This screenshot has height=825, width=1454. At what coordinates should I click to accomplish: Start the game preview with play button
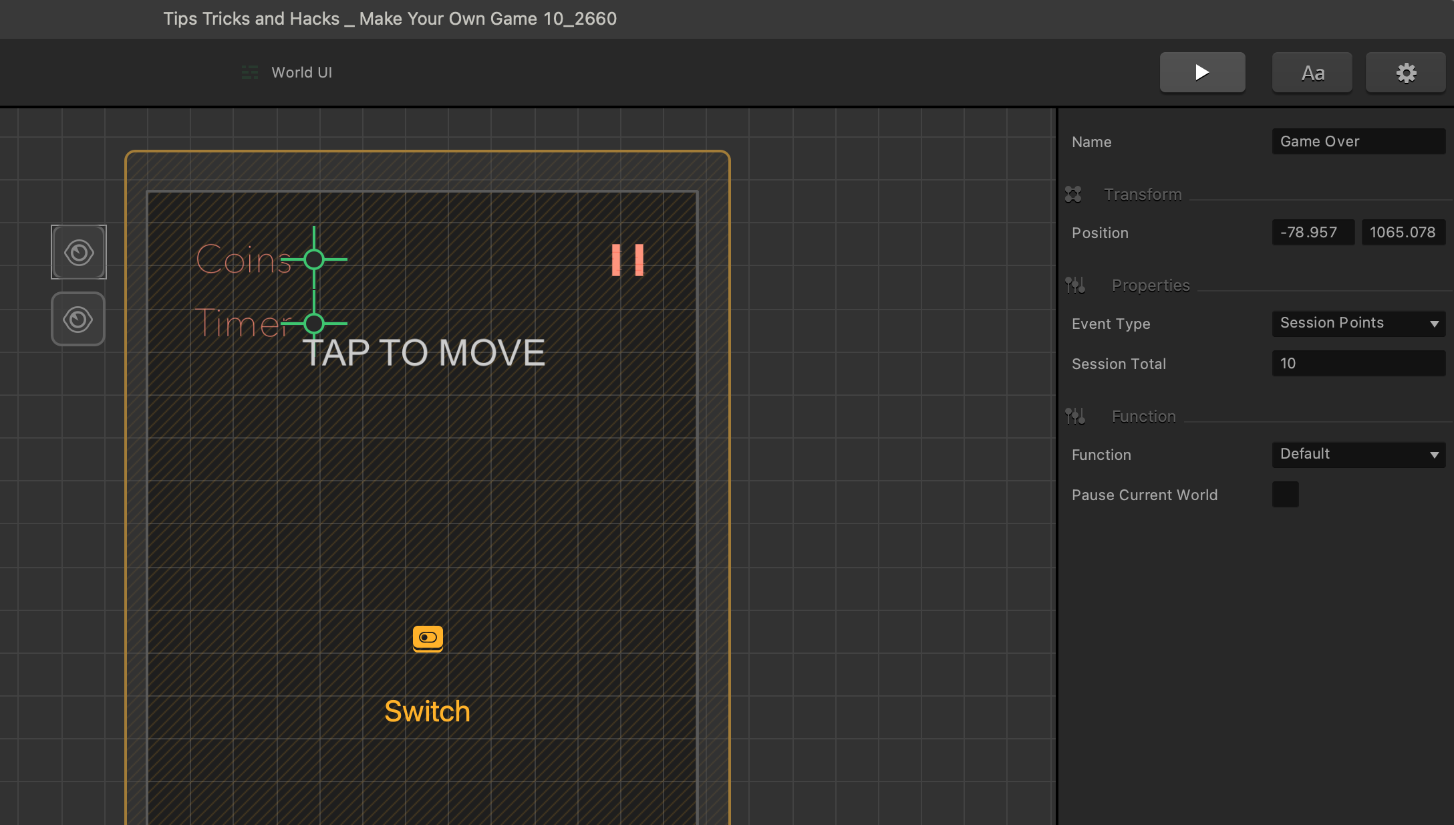pos(1202,72)
